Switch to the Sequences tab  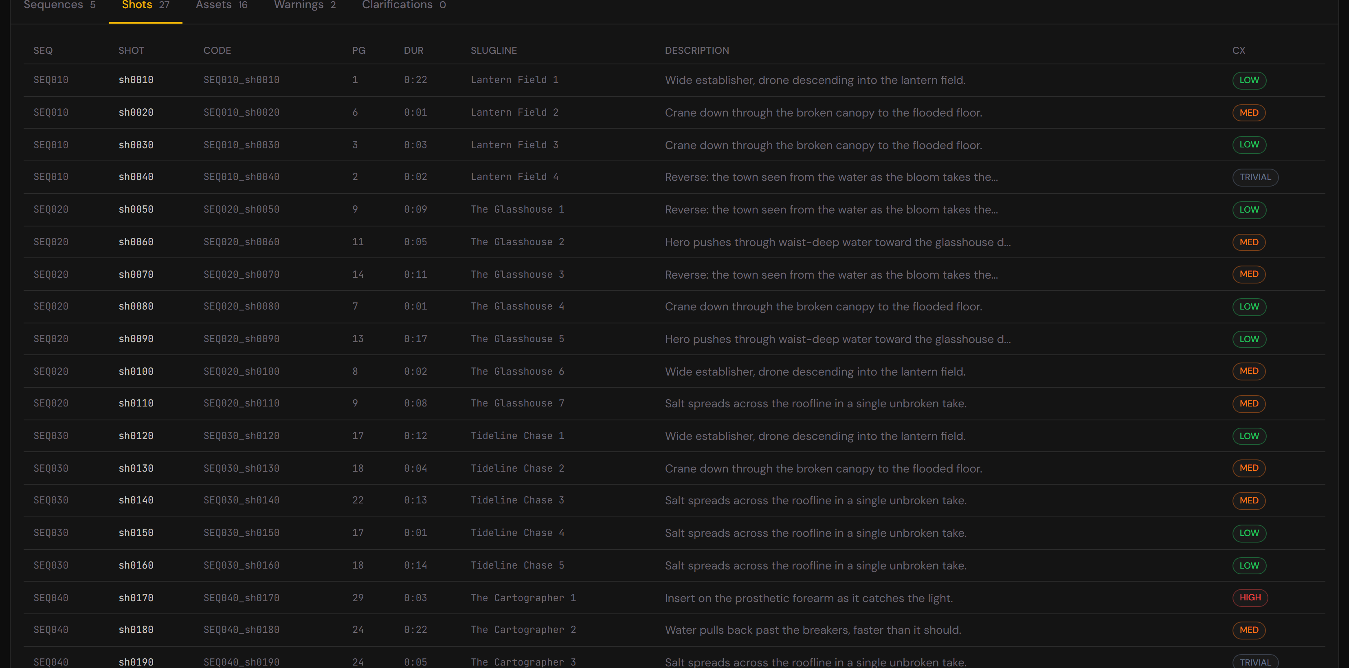pos(60,5)
